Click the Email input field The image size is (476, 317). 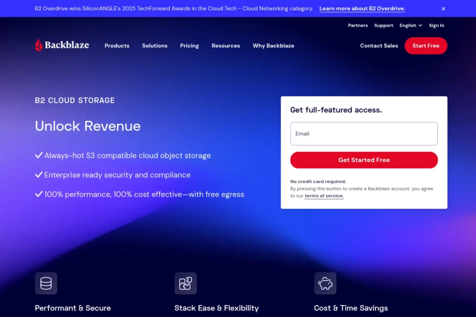364,133
